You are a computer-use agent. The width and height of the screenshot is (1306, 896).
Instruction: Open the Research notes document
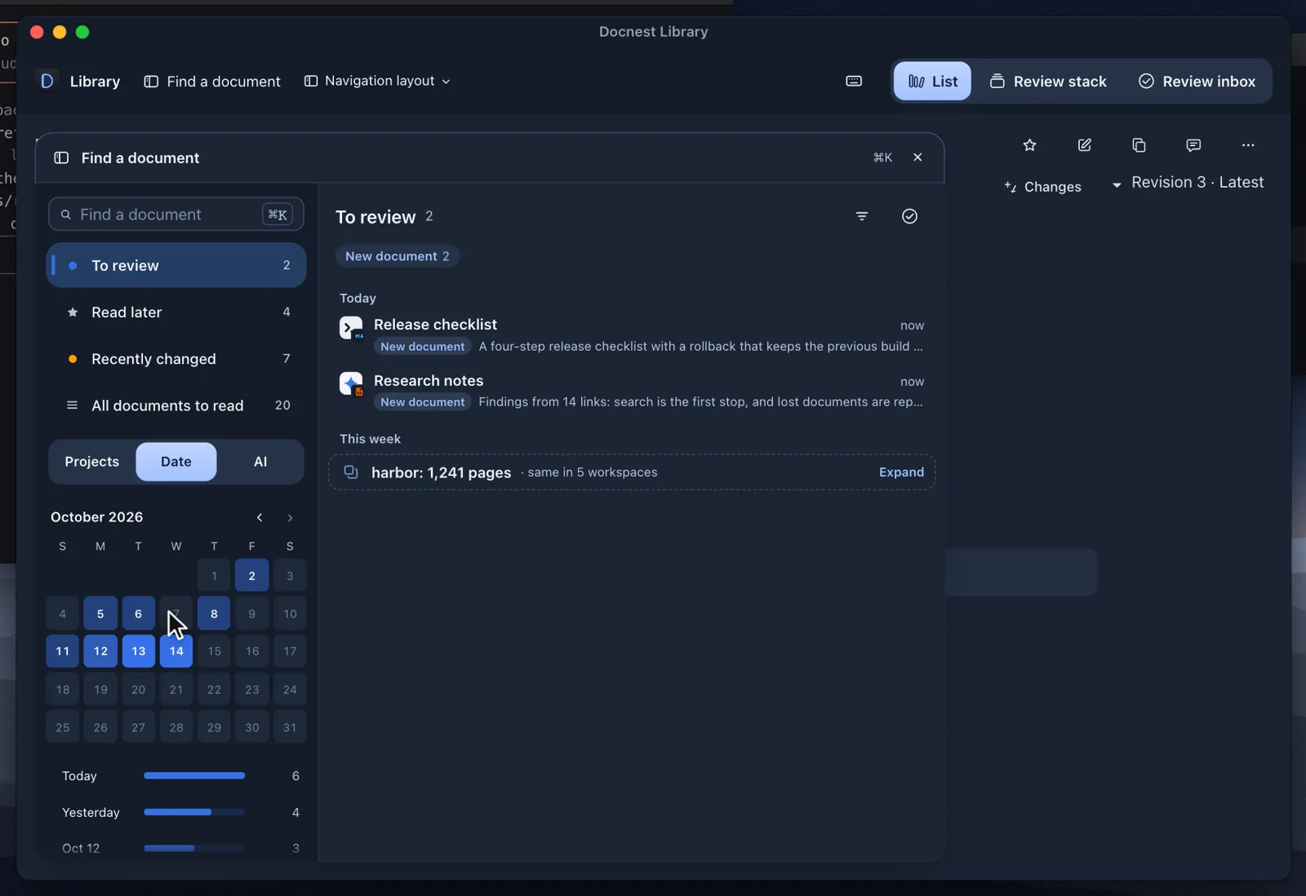[632, 391]
